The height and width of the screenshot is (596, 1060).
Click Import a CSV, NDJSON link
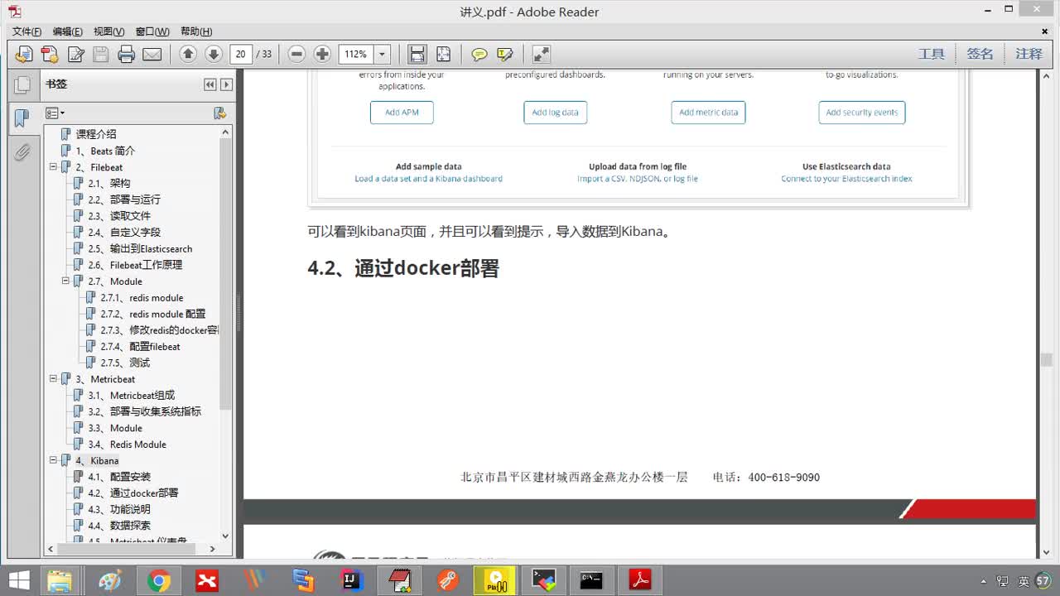[x=638, y=179]
